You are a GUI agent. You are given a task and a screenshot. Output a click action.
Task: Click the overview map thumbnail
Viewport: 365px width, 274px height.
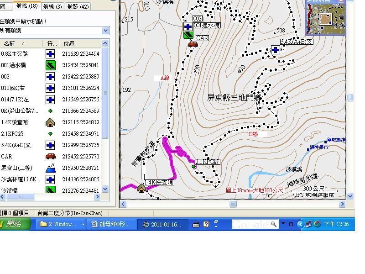pos(325,19)
